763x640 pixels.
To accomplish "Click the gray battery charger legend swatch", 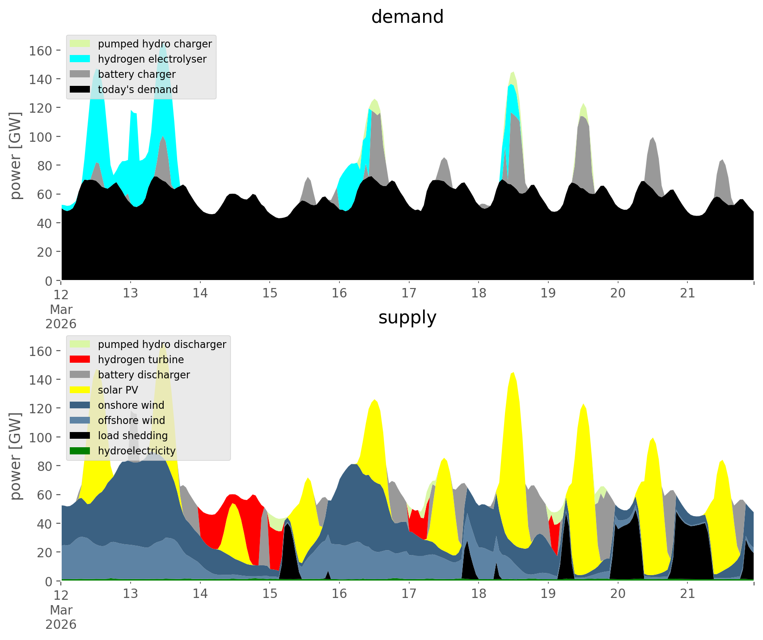I will (80, 74).
